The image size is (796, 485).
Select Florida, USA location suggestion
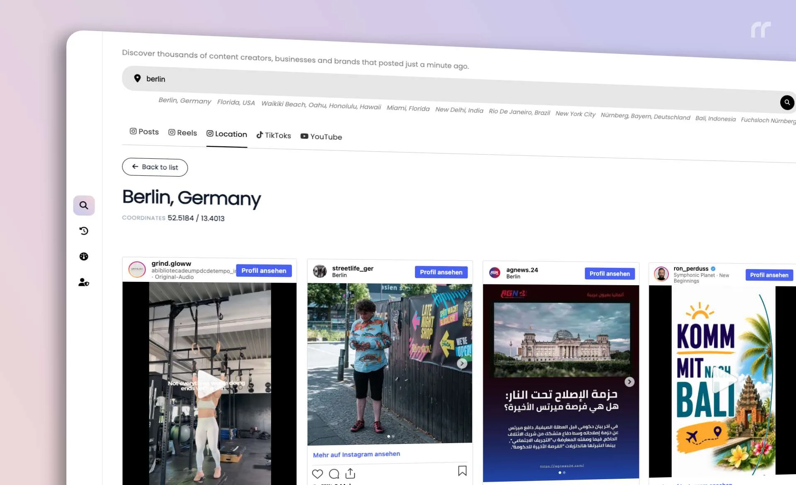tap(236, 102)
